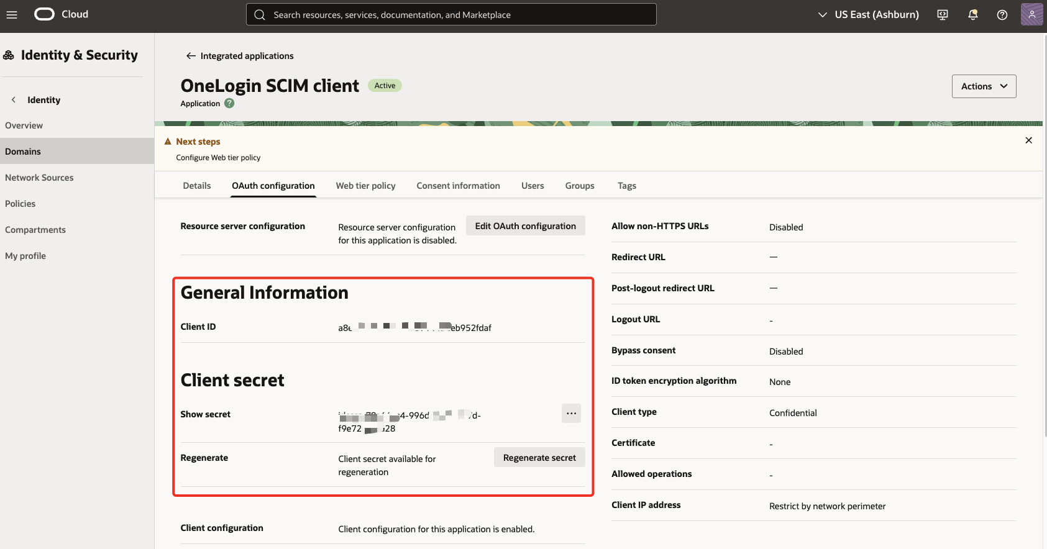Dismiss the Next steps banner

(1028, 140)
